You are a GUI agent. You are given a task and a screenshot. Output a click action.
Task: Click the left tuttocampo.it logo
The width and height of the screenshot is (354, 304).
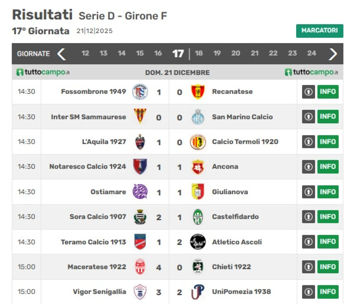(43, 72)
